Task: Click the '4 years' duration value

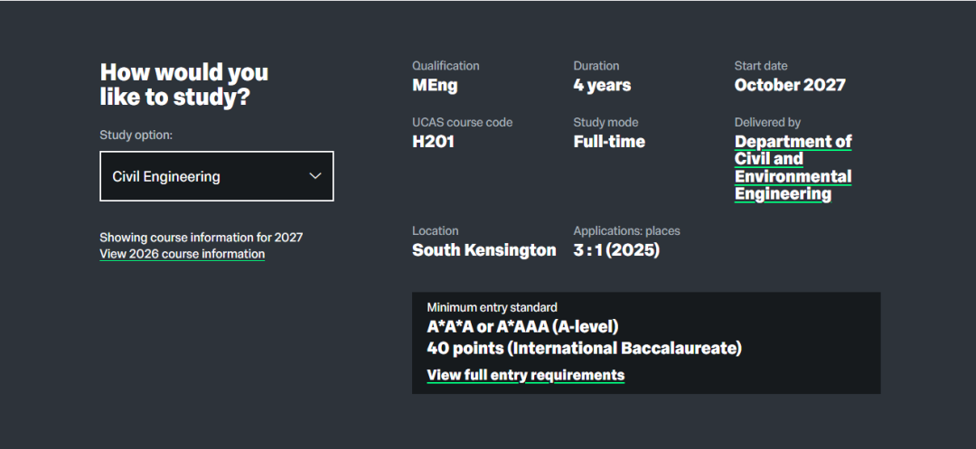Action: click(602, 86)
